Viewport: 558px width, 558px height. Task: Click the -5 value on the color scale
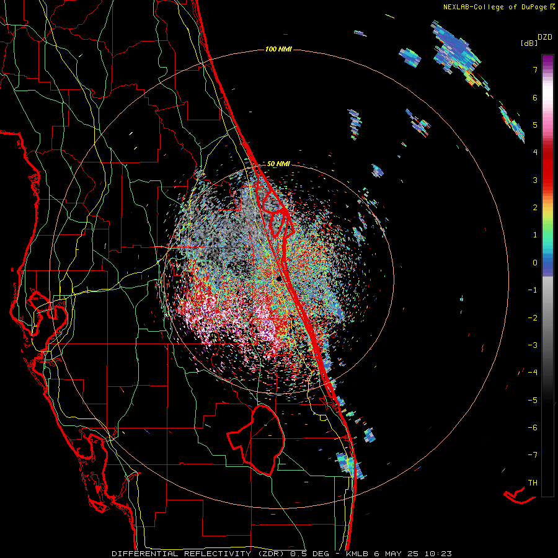pos(533,401)
